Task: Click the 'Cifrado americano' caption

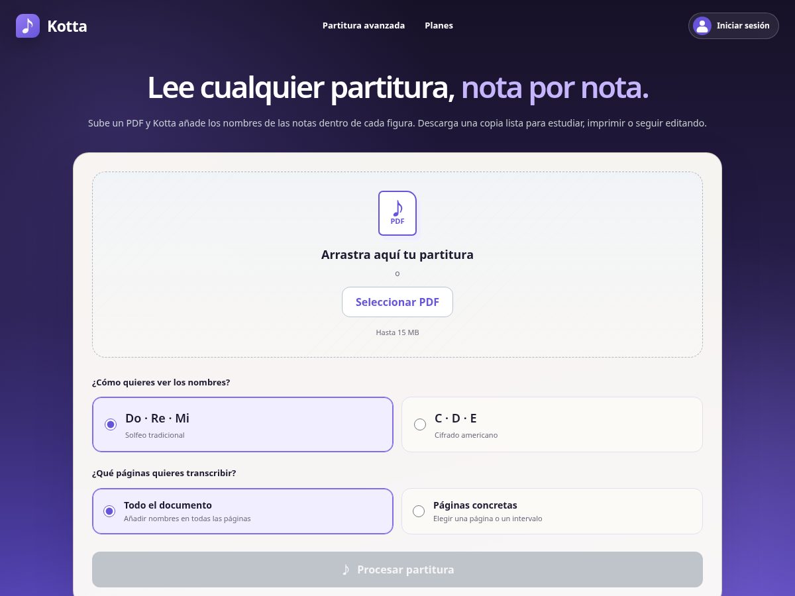Action: pos(466,435)
